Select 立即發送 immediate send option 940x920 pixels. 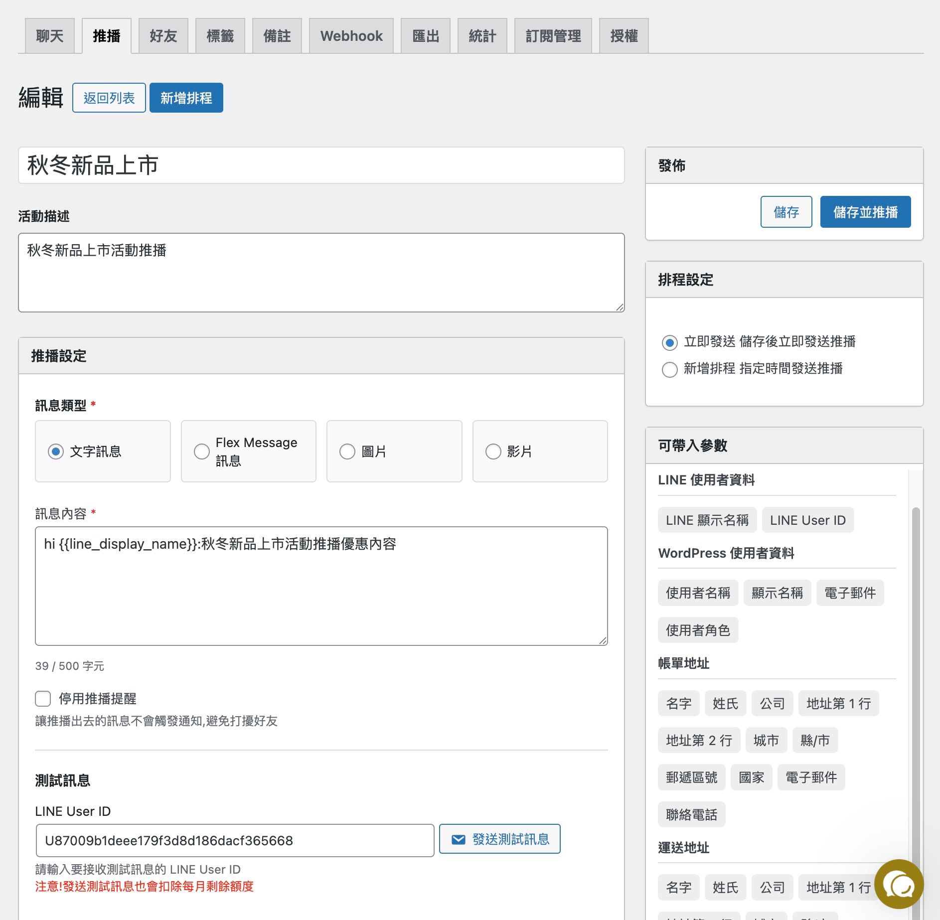[x=669, y=342]
